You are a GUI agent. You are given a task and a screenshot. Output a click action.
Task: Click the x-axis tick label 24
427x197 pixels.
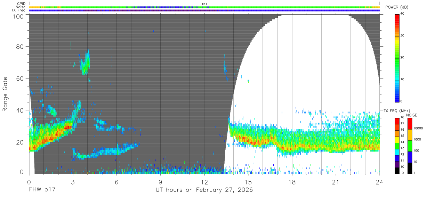(379, 182)
